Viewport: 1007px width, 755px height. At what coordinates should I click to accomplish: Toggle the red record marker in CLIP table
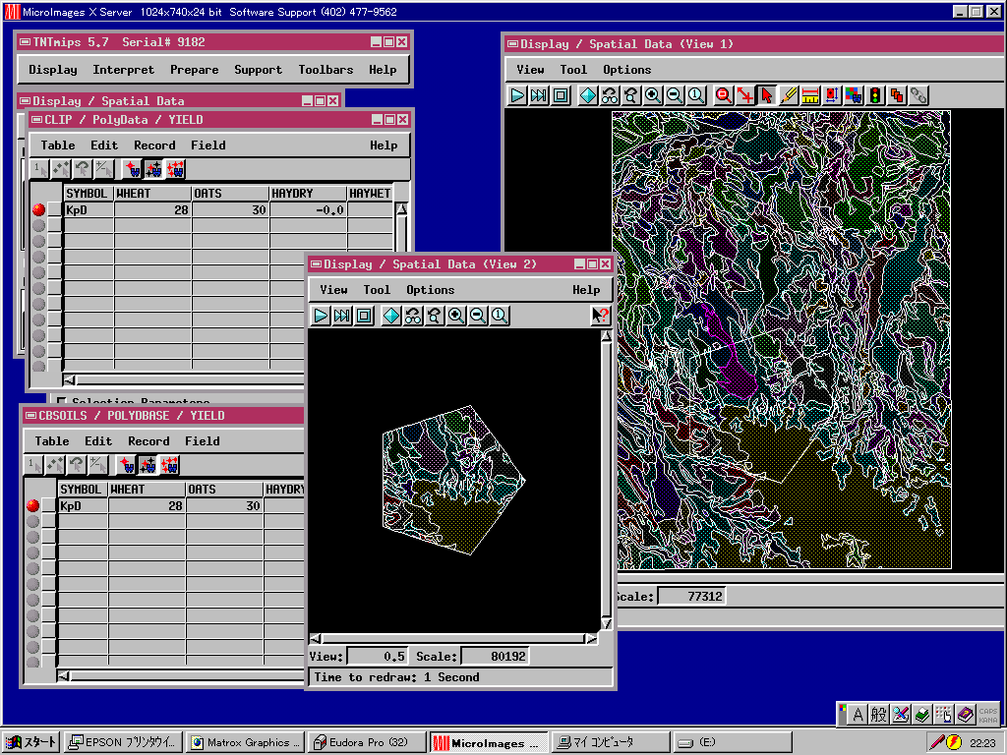(x=39, y=210)
